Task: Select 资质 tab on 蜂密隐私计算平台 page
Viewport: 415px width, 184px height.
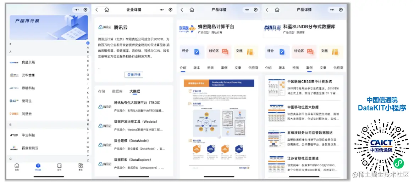Action: (210, 68)
